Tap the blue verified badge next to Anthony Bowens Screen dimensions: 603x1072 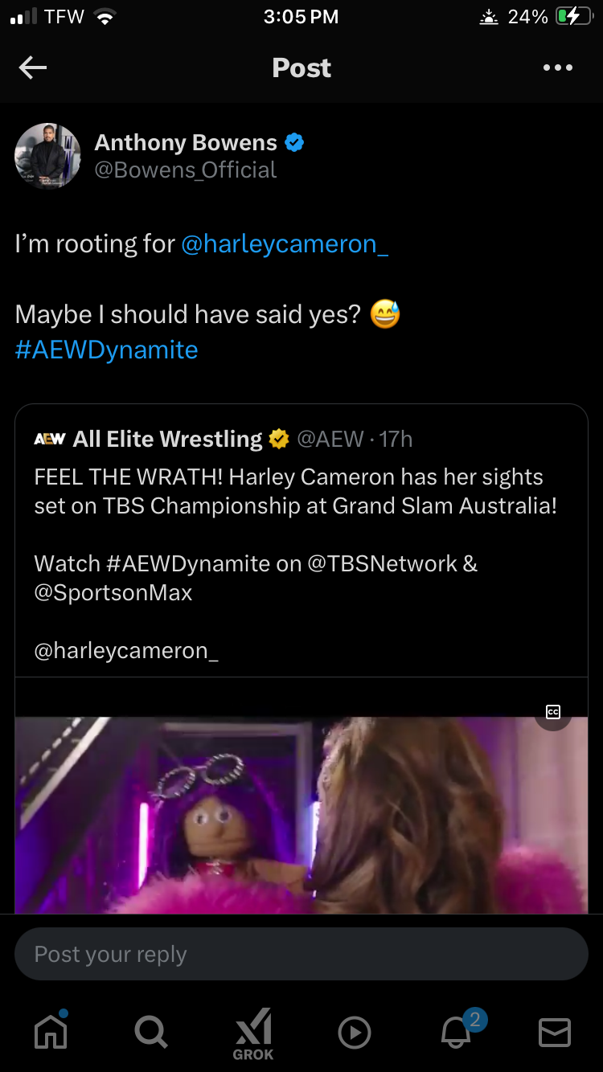[294, 143]
